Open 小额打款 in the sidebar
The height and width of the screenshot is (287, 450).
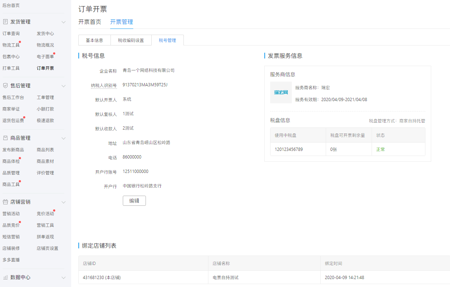[x=46, y=109]
